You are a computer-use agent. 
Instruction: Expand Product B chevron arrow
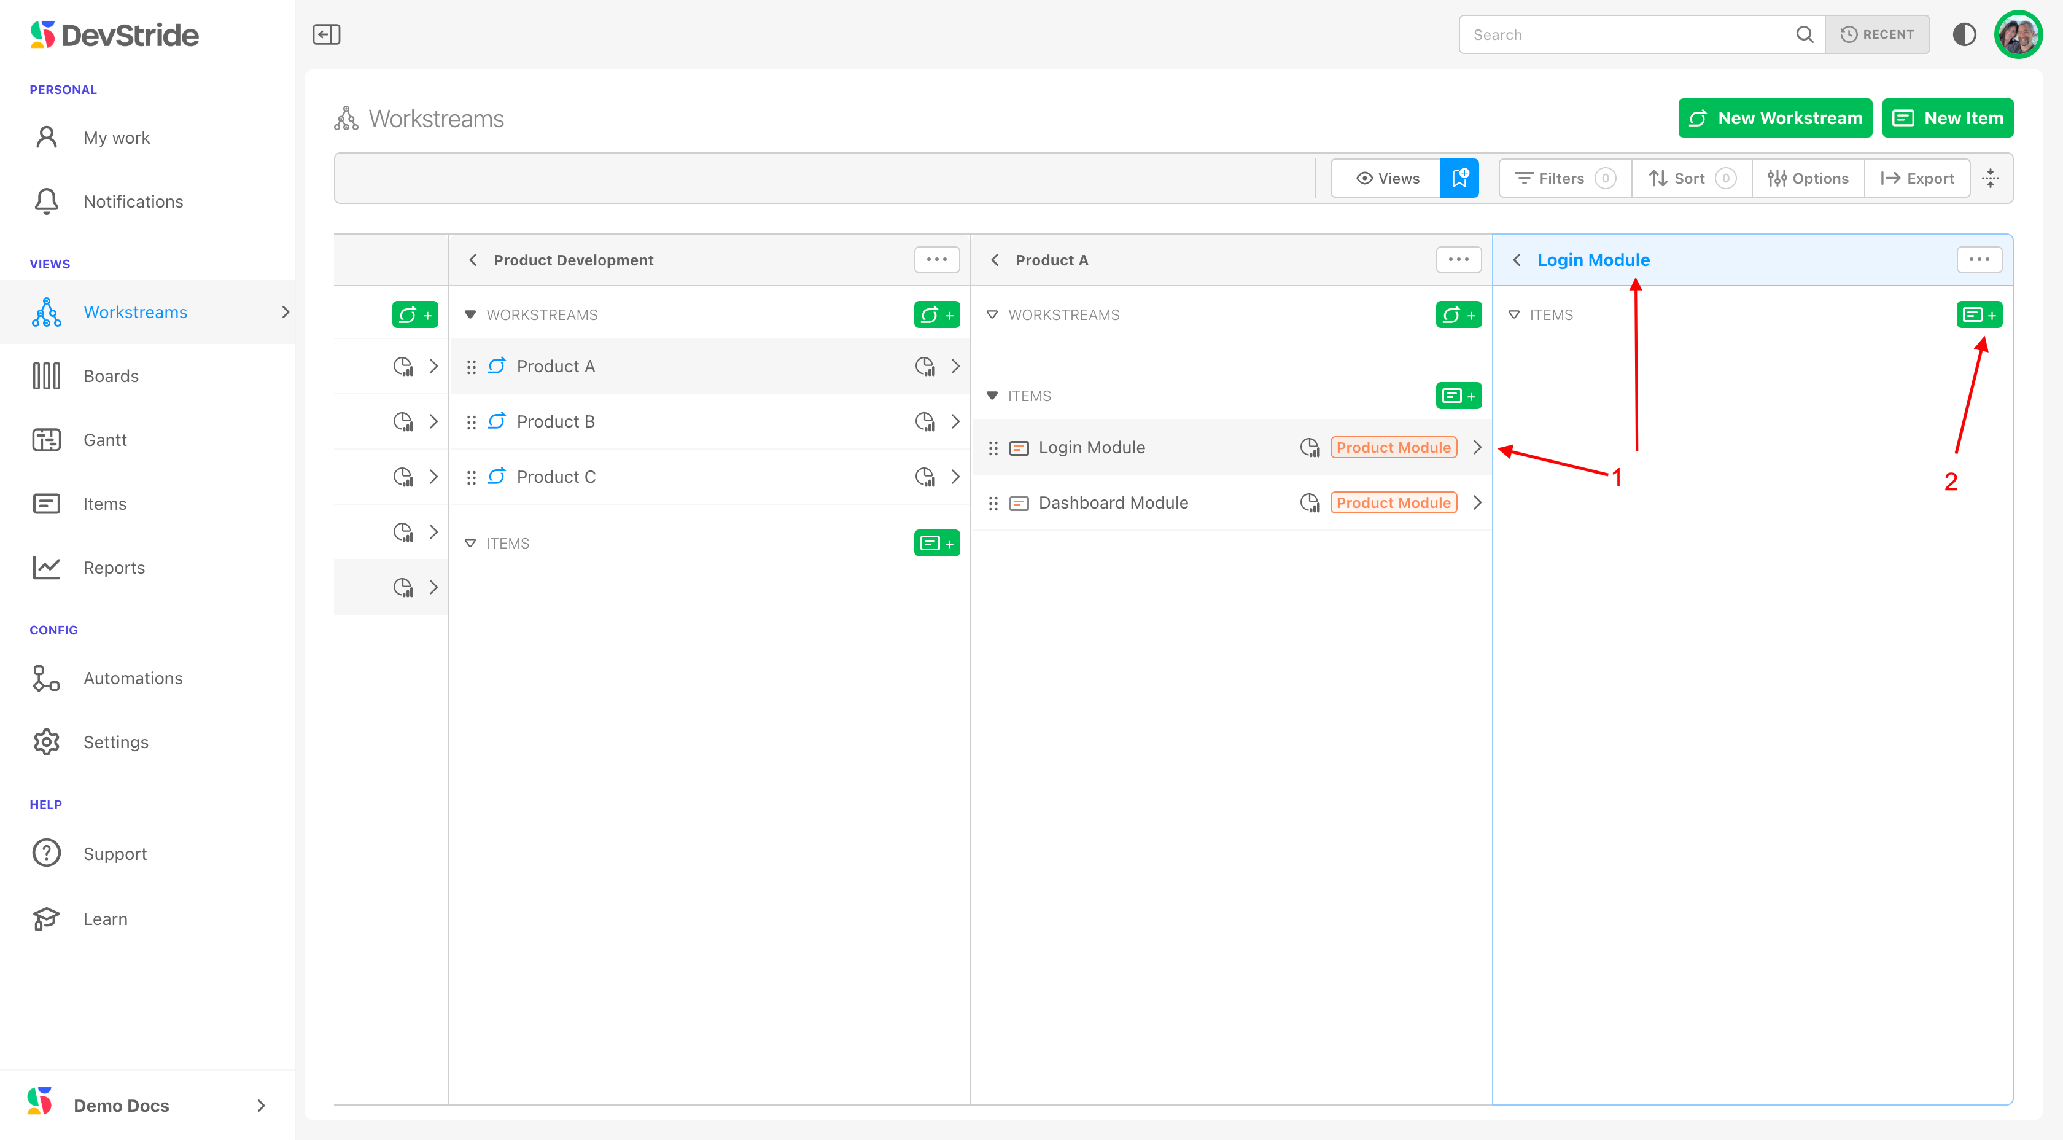[955, 421]
